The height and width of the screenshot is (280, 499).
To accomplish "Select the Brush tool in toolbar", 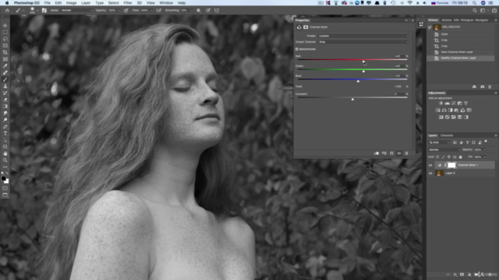I will pos(5,79).
